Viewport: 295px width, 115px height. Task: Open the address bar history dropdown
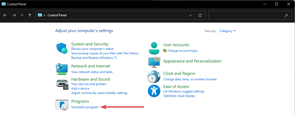190,15
